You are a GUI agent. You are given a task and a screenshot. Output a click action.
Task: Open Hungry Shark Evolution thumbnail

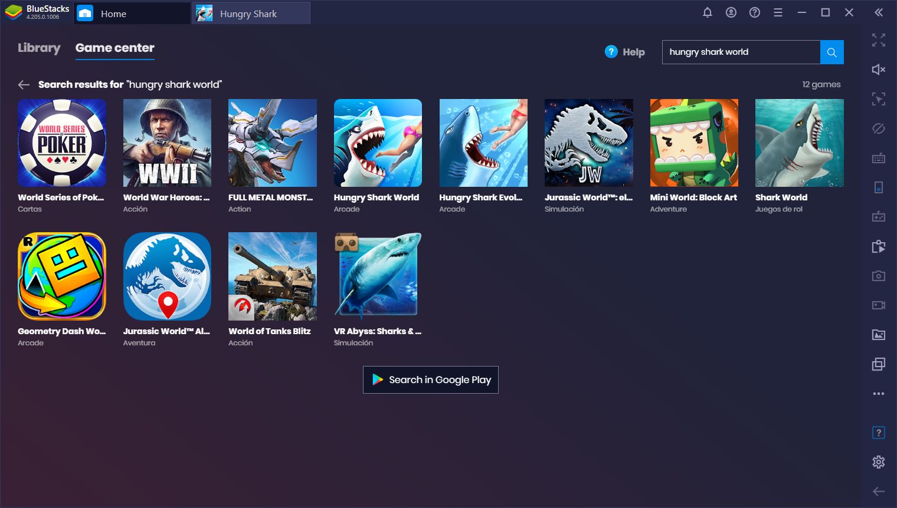[483, 143]
